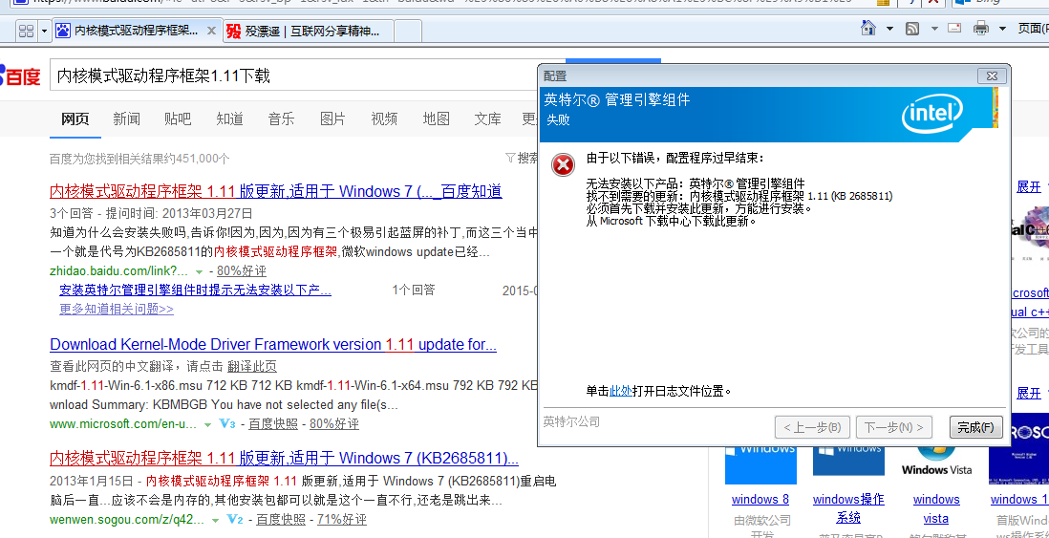Image resolution: width=1049 pixels, height=538 pixels.
Task: Open Download Kernel-Mode Driver Framework result
Action: 273,345
